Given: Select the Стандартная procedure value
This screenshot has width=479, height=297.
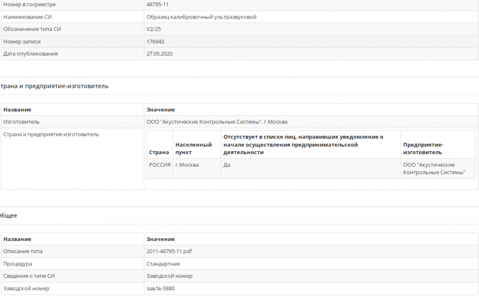Looking at the screenshot, I should (163, 264).
